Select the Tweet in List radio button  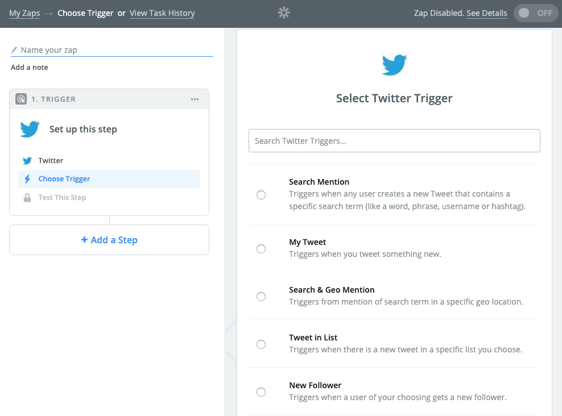pos(261,344)
